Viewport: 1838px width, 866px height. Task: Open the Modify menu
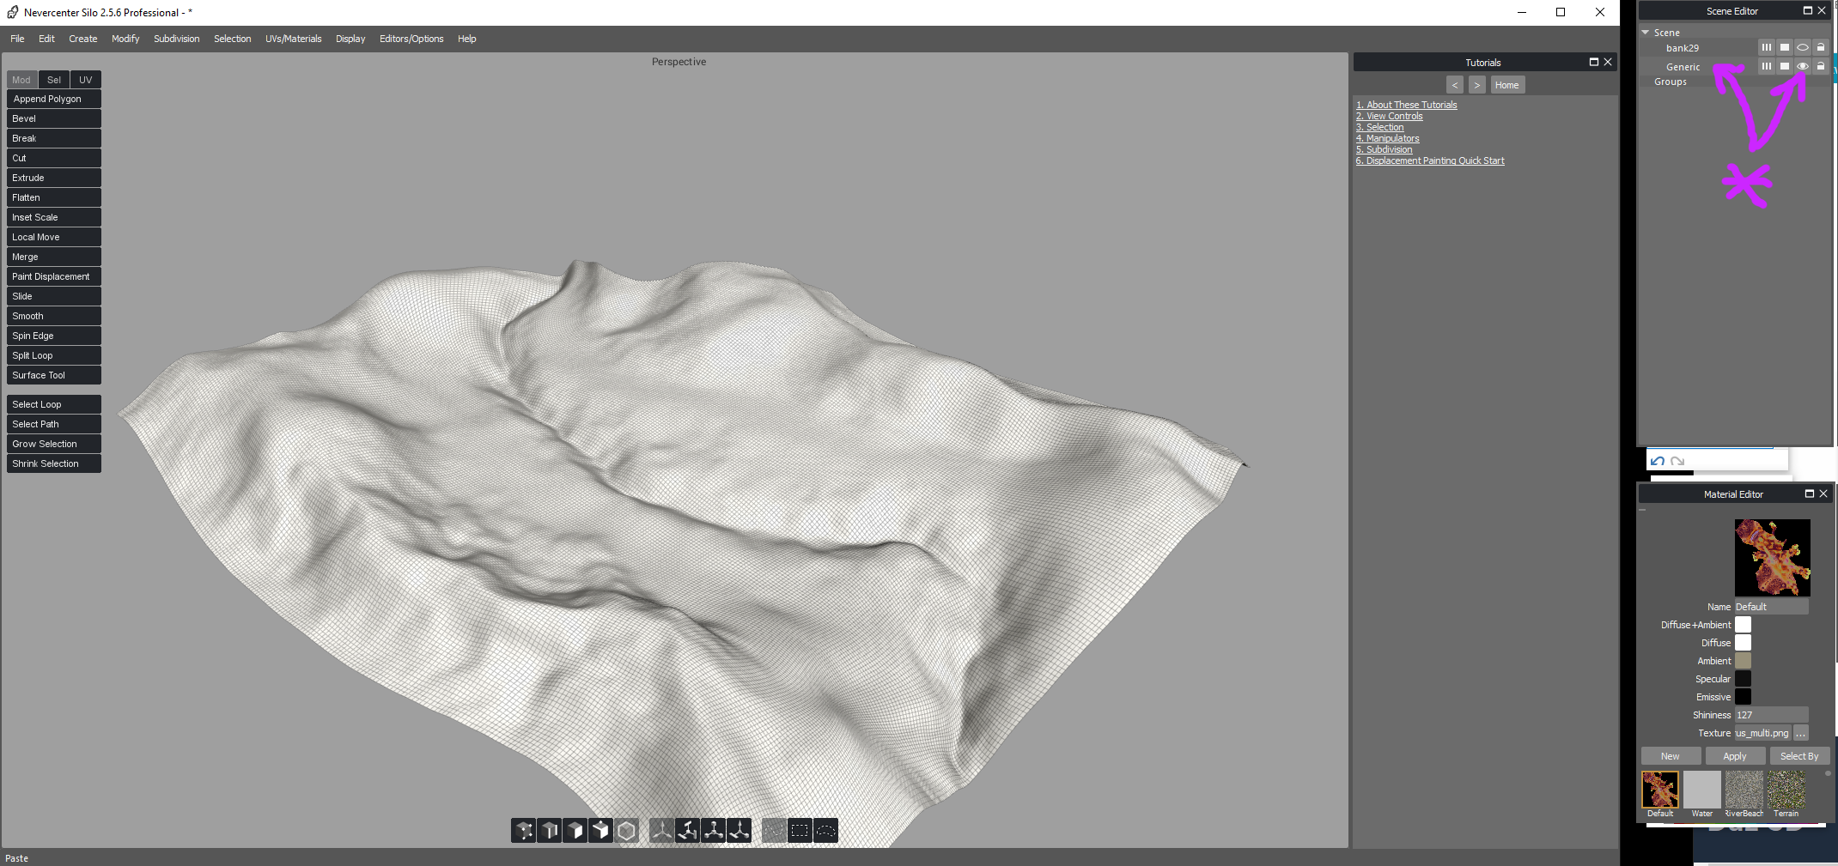125,39
